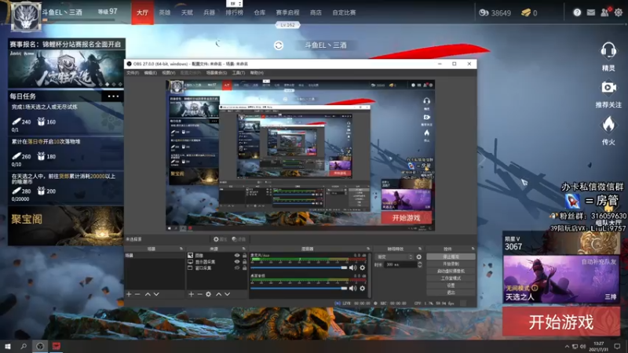Adjust transition duration stepper arrows

pos(419,264)
